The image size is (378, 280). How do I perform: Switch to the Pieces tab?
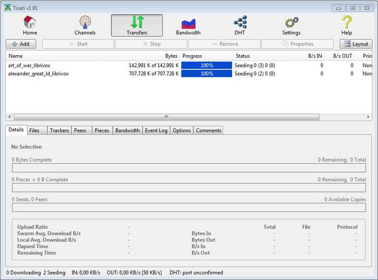click(x=102, y=130)
